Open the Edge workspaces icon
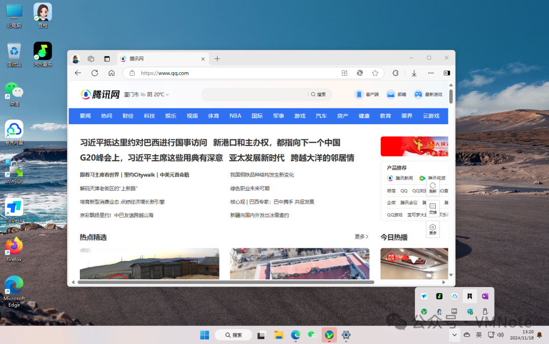 click(91, 59)
